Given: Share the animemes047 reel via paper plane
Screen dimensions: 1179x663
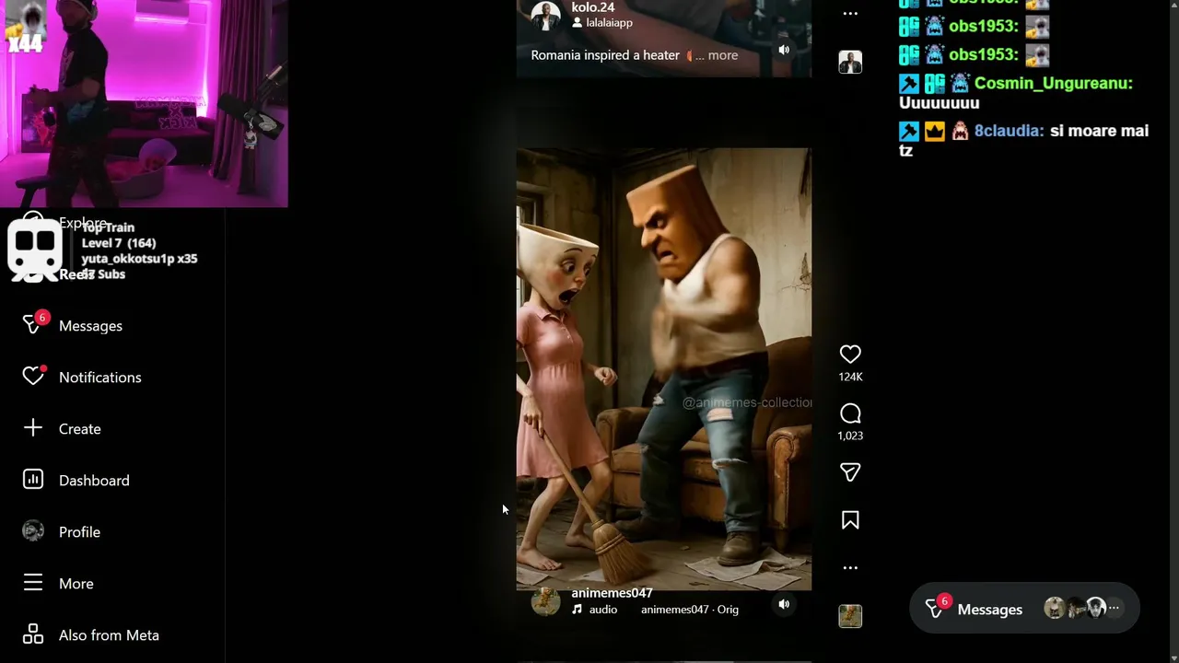Looking at the screenshot, I should click(x=850, y=472).
